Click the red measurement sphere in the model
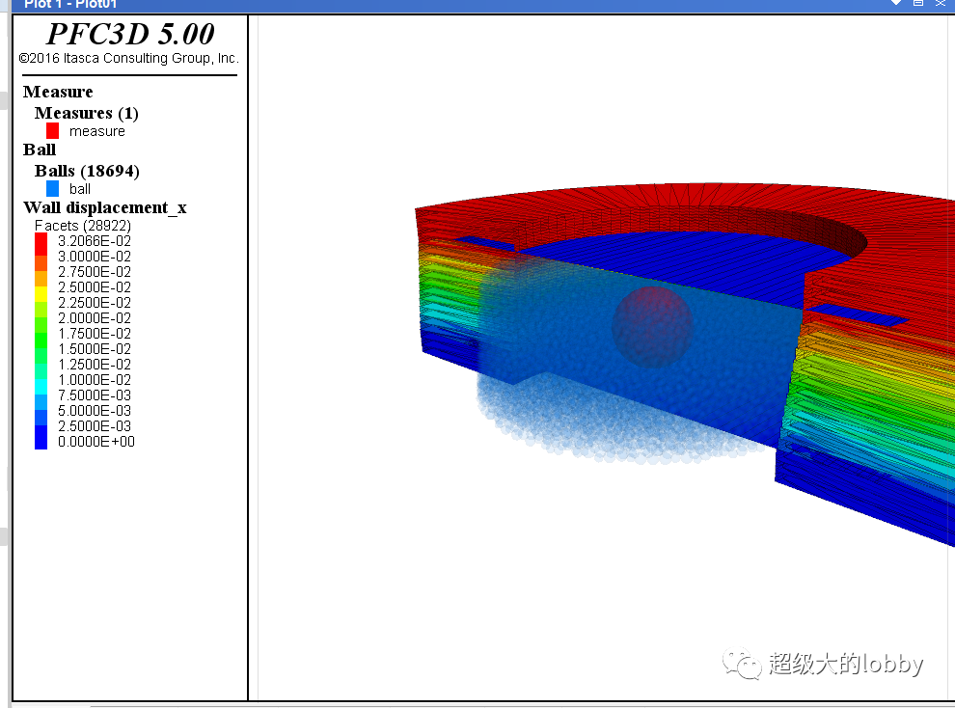 pyautogui.click(x=652, y=327)
